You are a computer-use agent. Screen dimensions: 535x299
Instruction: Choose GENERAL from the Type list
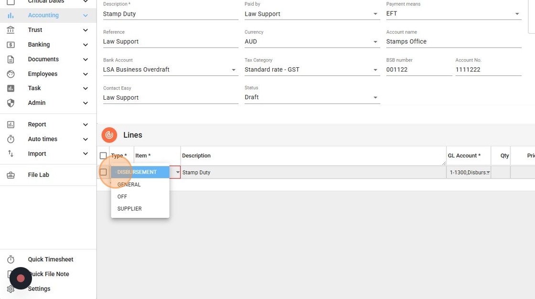[129, 185]
